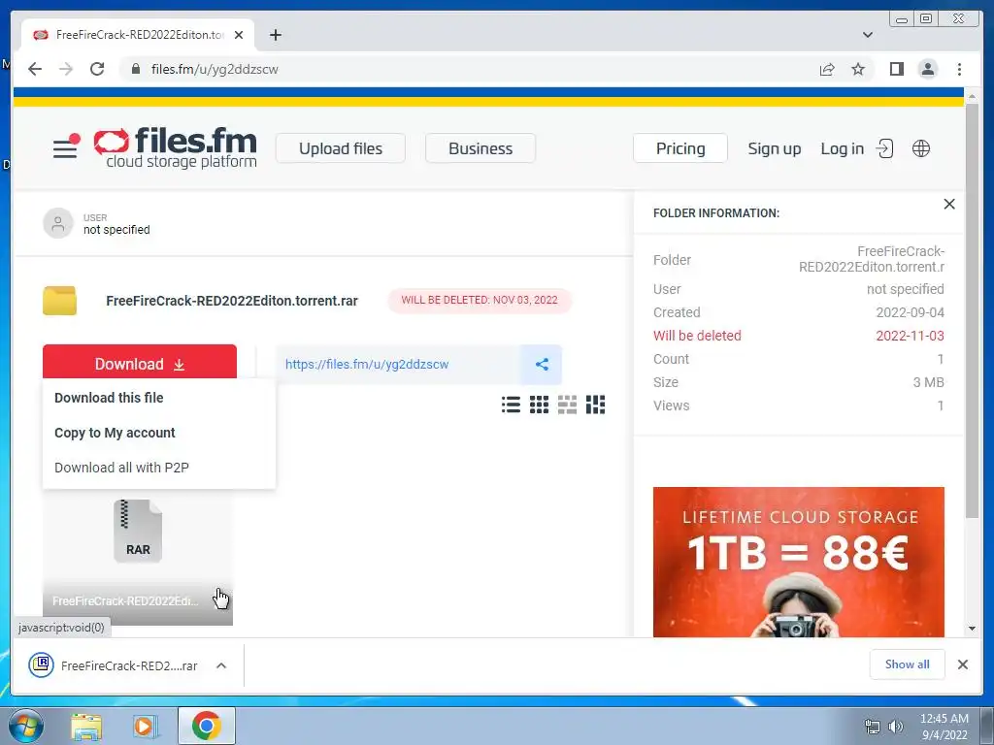Click the Sign up link
The width and height of the screenshot is (994, 745).
[774, 148]
